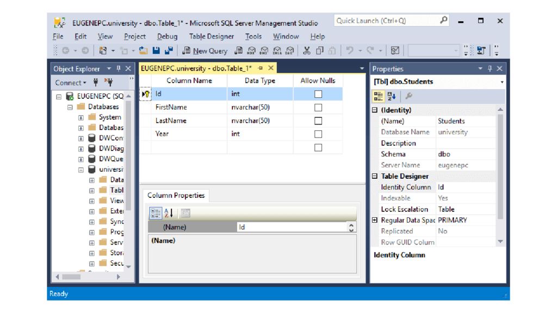Click the Navigate Backward toolbar icon
The width and height of the screenshot is (557, 313).
point(66,51)
